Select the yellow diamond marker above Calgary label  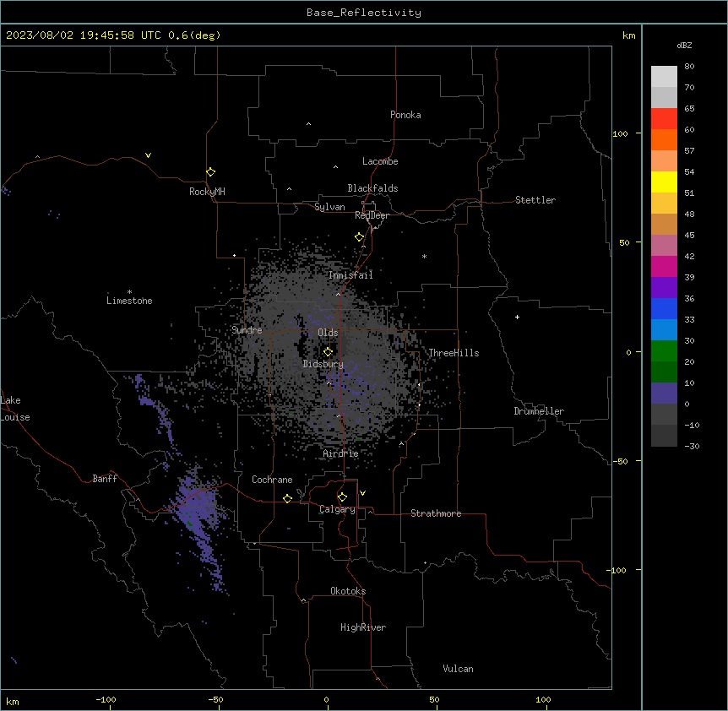pos(342,497)
